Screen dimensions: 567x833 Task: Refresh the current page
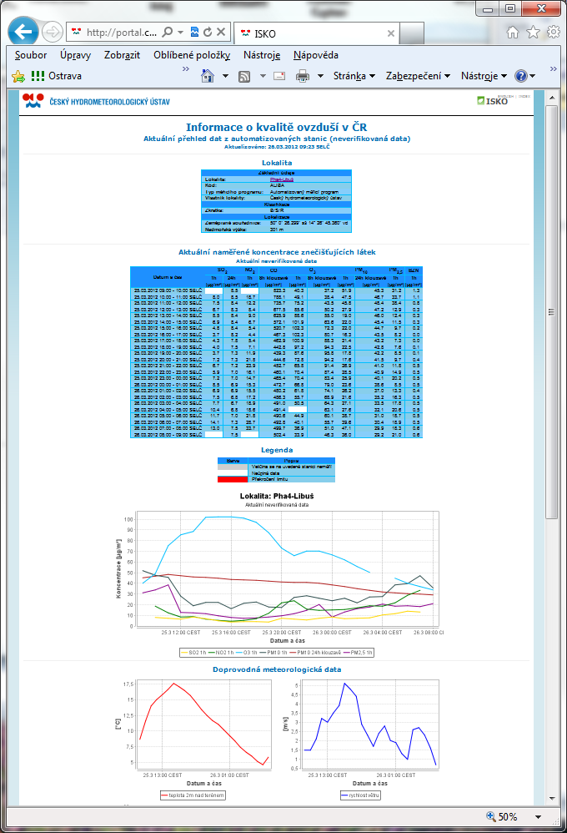pyautogui.click(x=208, y=32)
